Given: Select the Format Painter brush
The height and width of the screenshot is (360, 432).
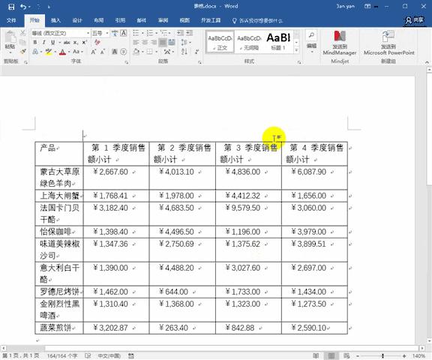Looking at the screenshot, I should click(22, 52).
